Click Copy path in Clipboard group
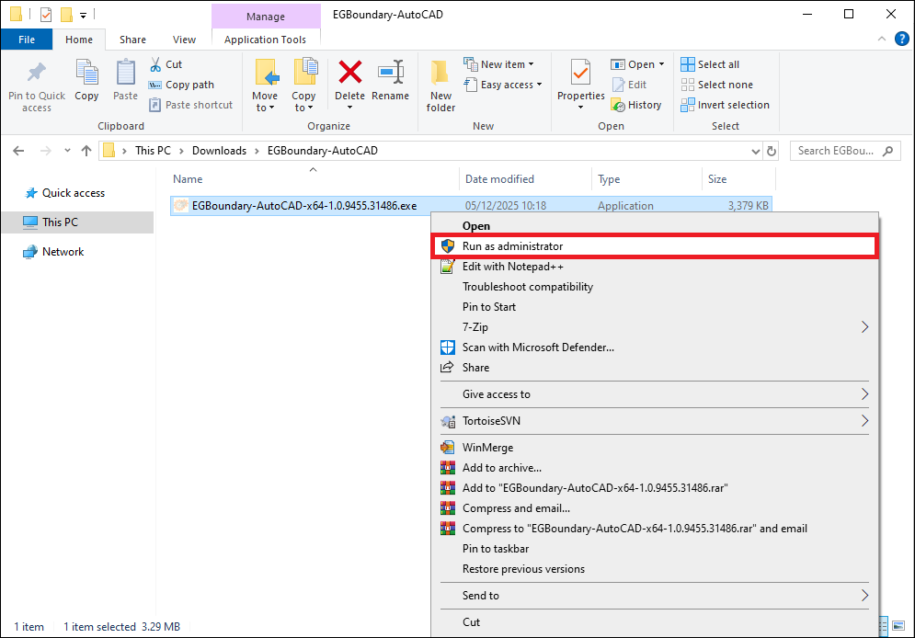Image resolution: width=915 pixels, height=638 pixels. 181,85
